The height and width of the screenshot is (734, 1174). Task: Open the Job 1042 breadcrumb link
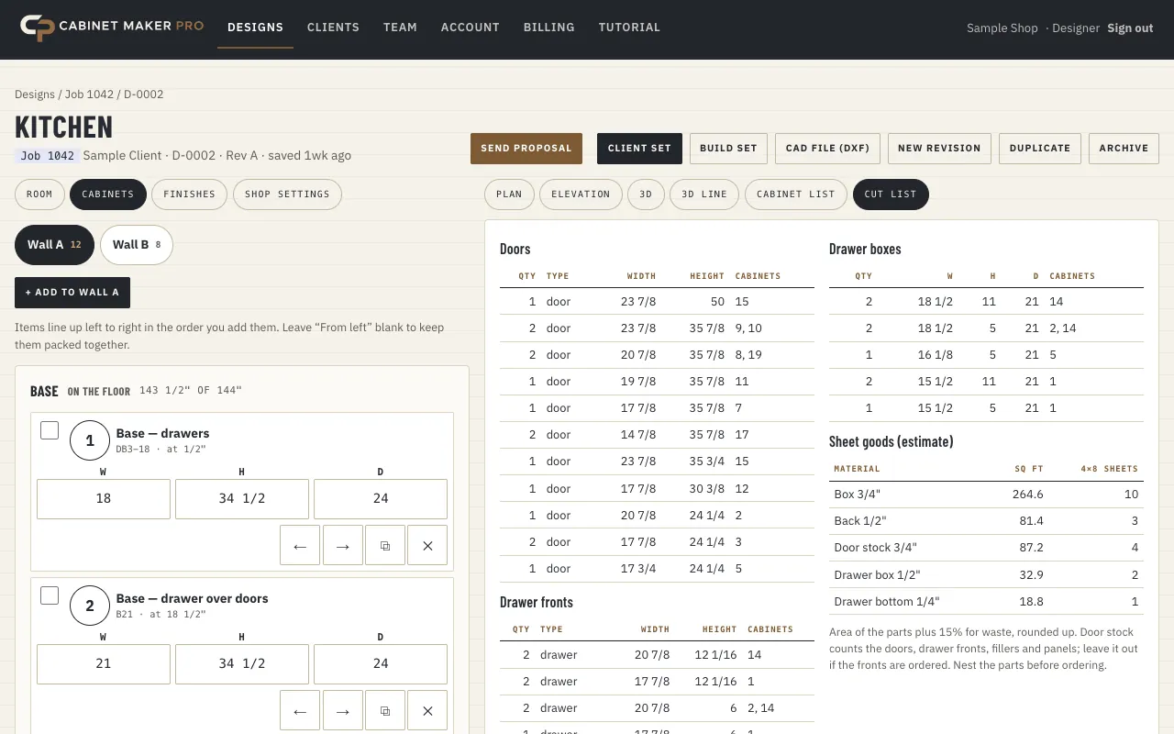tap(89, 95)
